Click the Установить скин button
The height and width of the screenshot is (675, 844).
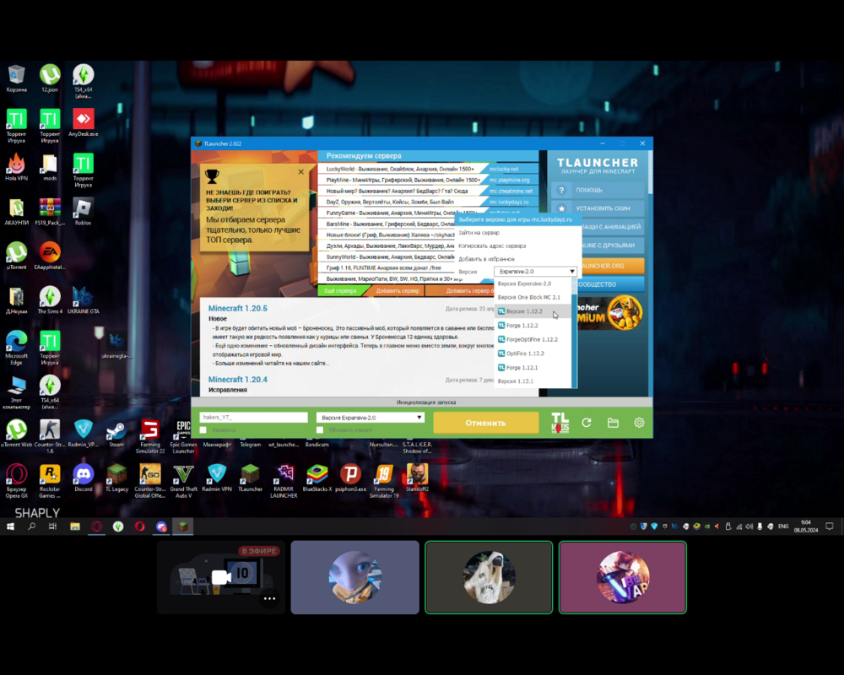click(x=598, y=208)
